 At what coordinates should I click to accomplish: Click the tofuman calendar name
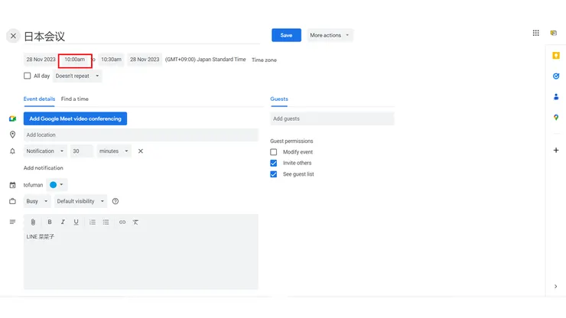[33, 185]
